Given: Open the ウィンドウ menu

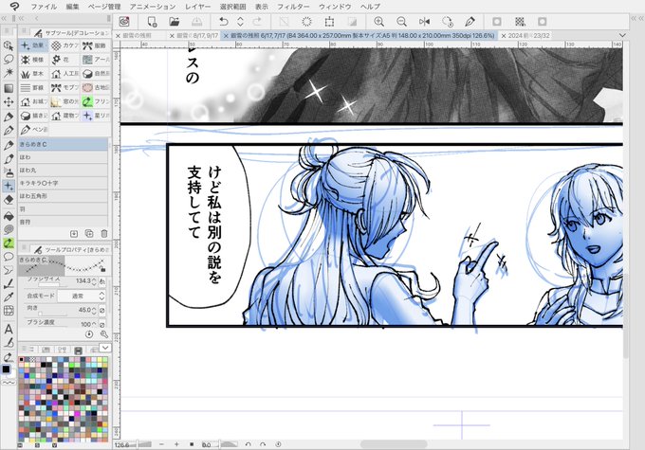Looking at the screenshot, I should click(x=335, y=7).
